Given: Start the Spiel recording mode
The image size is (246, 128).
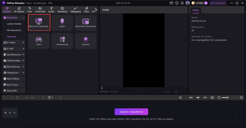Looking at the screenshot, I should click(x=39, y=41).
